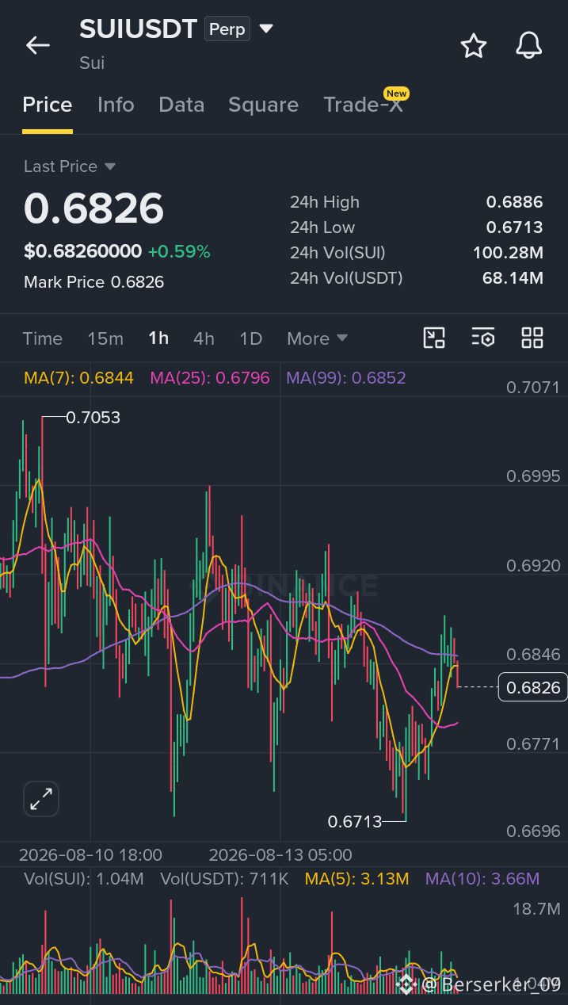Tap the Vol(USDT): 711K label
This screenshot has width=568, height=1005.
224,878
